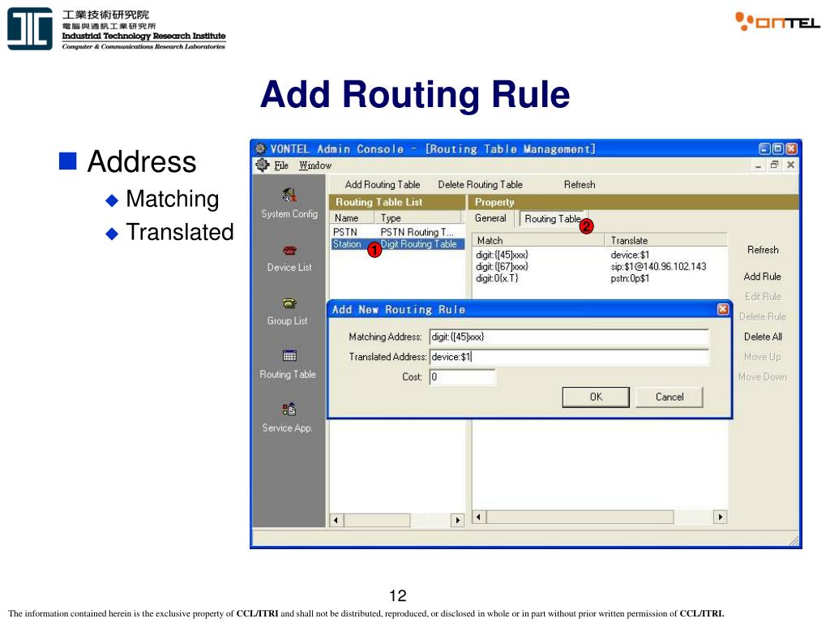Viewport: 830px width, 623px height.
Task: Click the Delete Rule button
Action: point(762,316)
